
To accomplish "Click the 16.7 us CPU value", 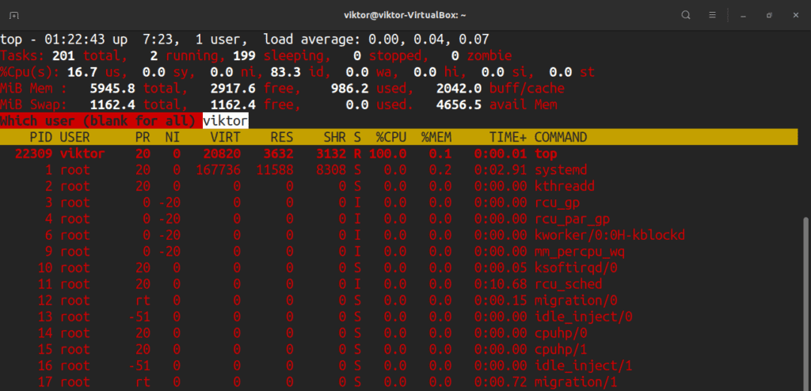I will click(x=82, y=72).
